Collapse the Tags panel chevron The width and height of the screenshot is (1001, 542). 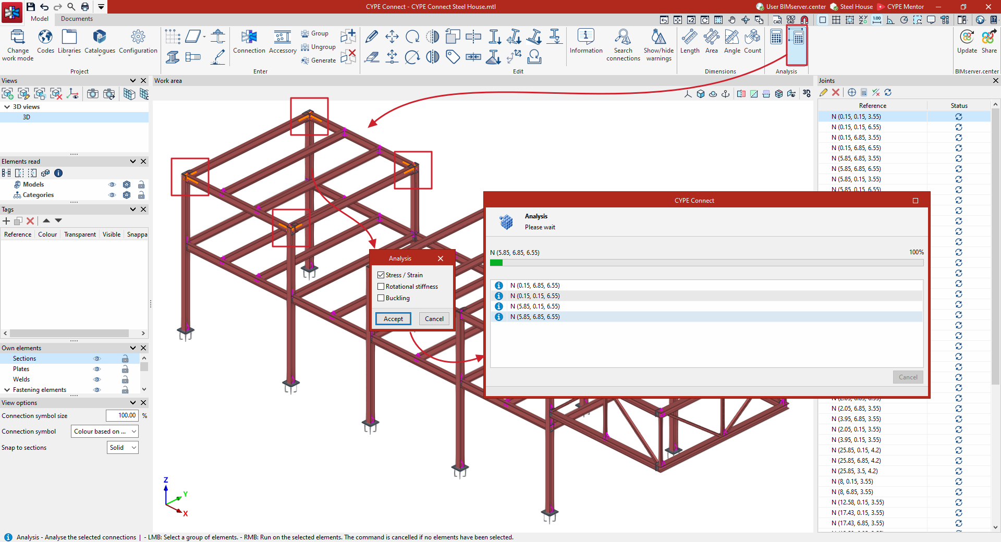tap(133, 210)
